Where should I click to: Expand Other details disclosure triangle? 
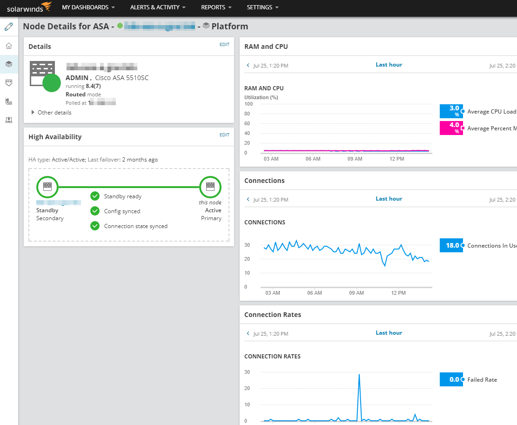click(33, 113)
